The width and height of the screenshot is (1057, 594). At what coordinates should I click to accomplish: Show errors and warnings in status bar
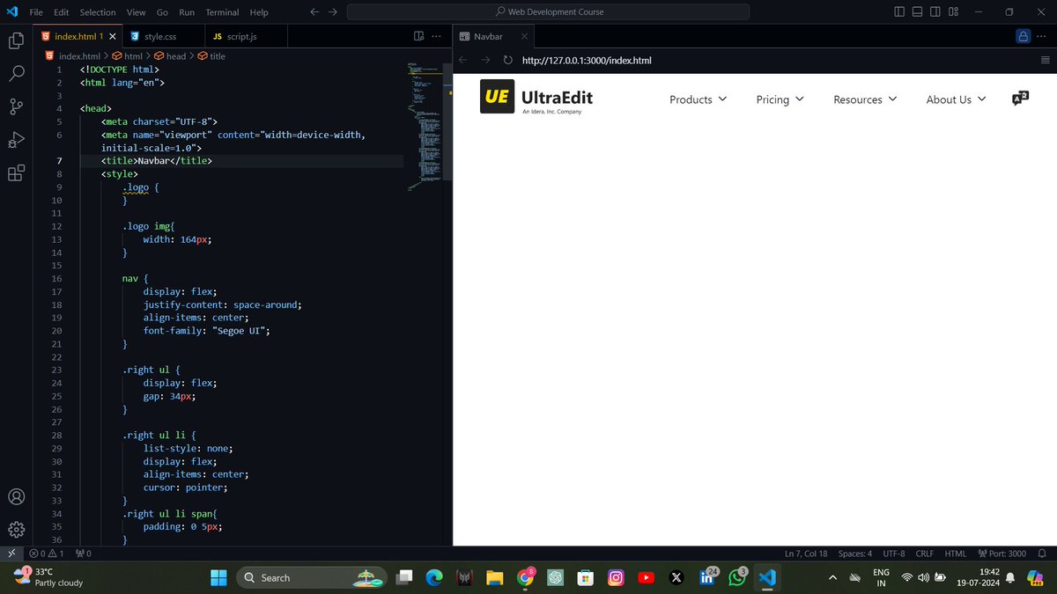coord(47,554)
